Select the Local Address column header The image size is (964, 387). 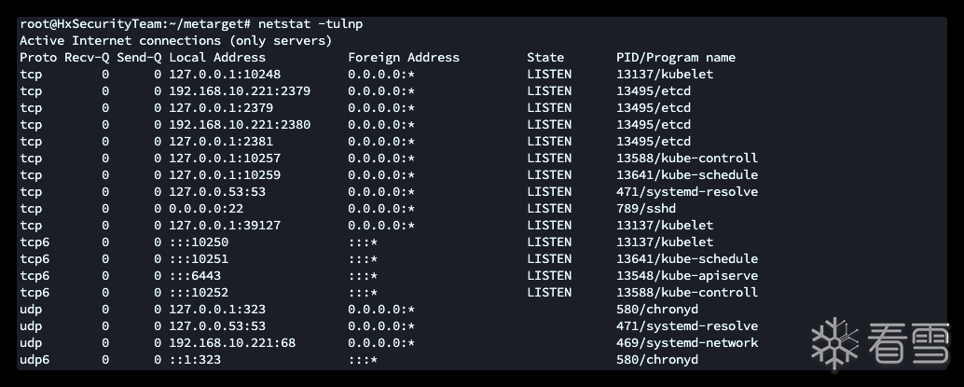click(x=217, y=57)
